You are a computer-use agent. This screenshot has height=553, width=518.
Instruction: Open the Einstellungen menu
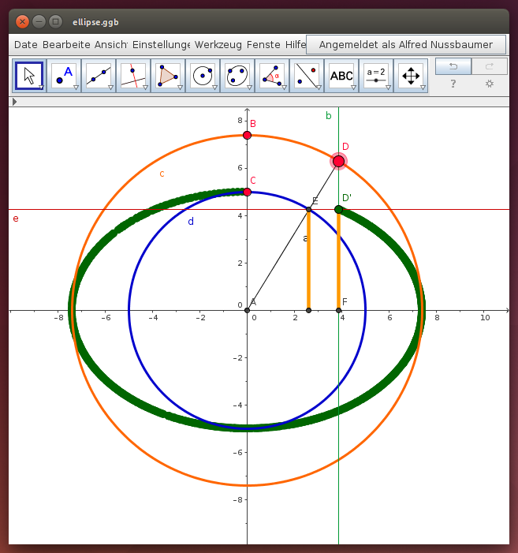coord(161,45)
